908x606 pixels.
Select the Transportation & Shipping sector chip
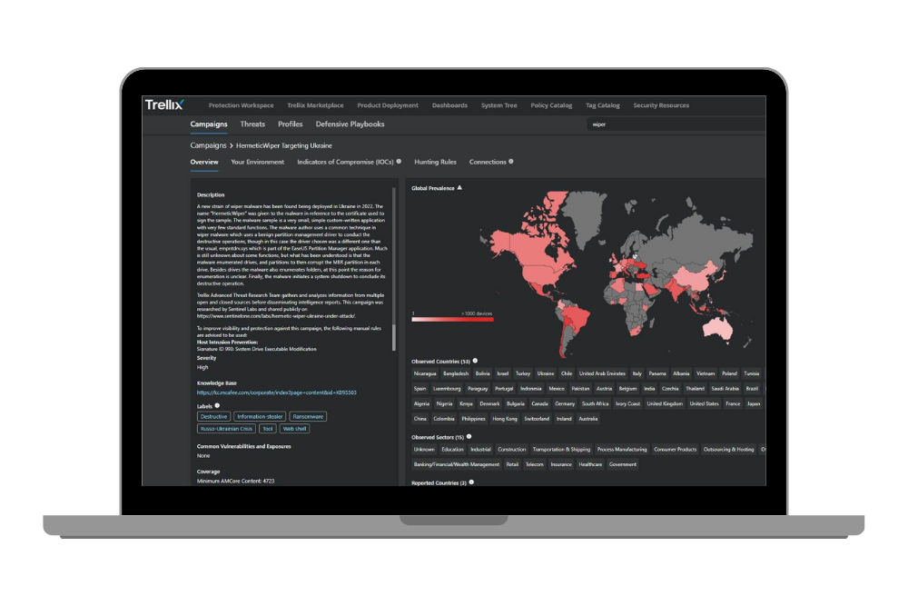point(561,450)
